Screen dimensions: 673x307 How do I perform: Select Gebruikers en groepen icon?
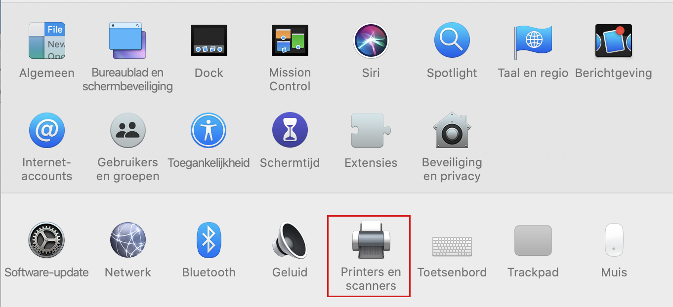128,130
